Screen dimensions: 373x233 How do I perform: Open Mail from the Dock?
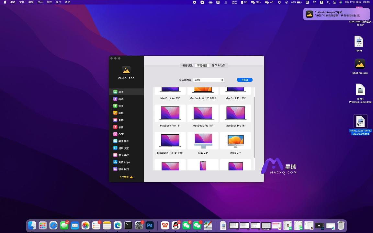[x=75, y=225]
